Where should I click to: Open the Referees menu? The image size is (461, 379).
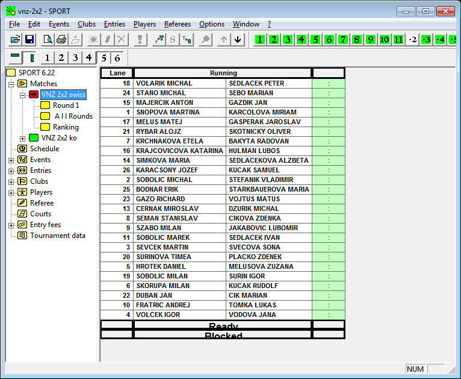coord(178,24)
